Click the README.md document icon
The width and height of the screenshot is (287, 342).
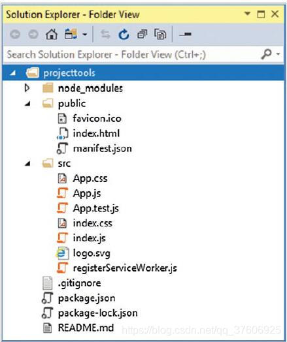pos(47,328)
